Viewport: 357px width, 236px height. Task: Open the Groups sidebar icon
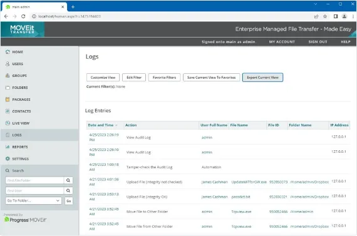pos(8,76)
